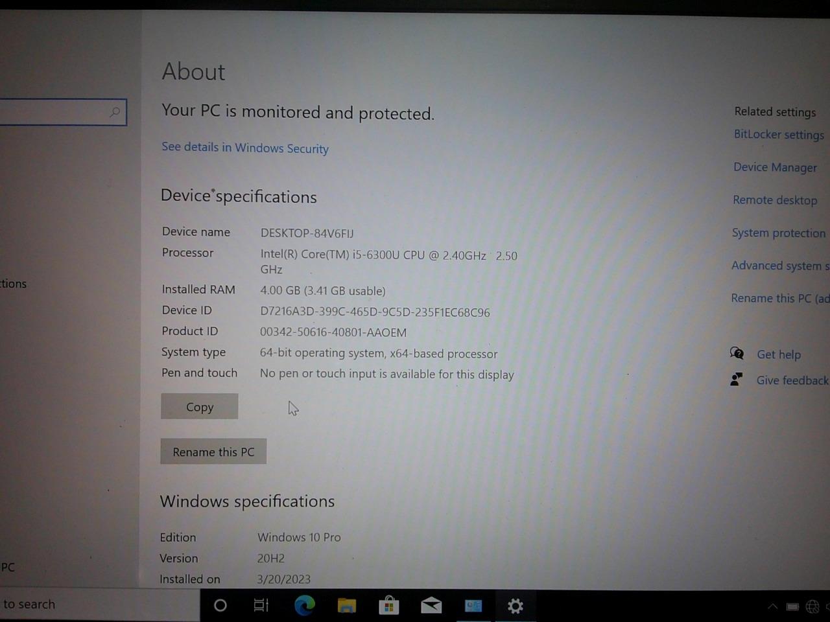Open Task View from the taskbar
This screenshot has width=830, height=622.
tap(261, 605)
